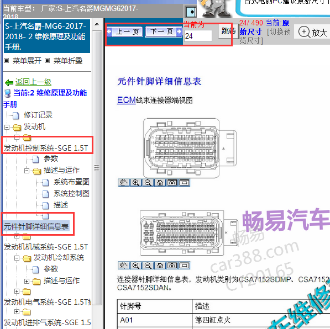
Task: Click the 发动机冷却系统 folder icon
Action: [27, 258]
